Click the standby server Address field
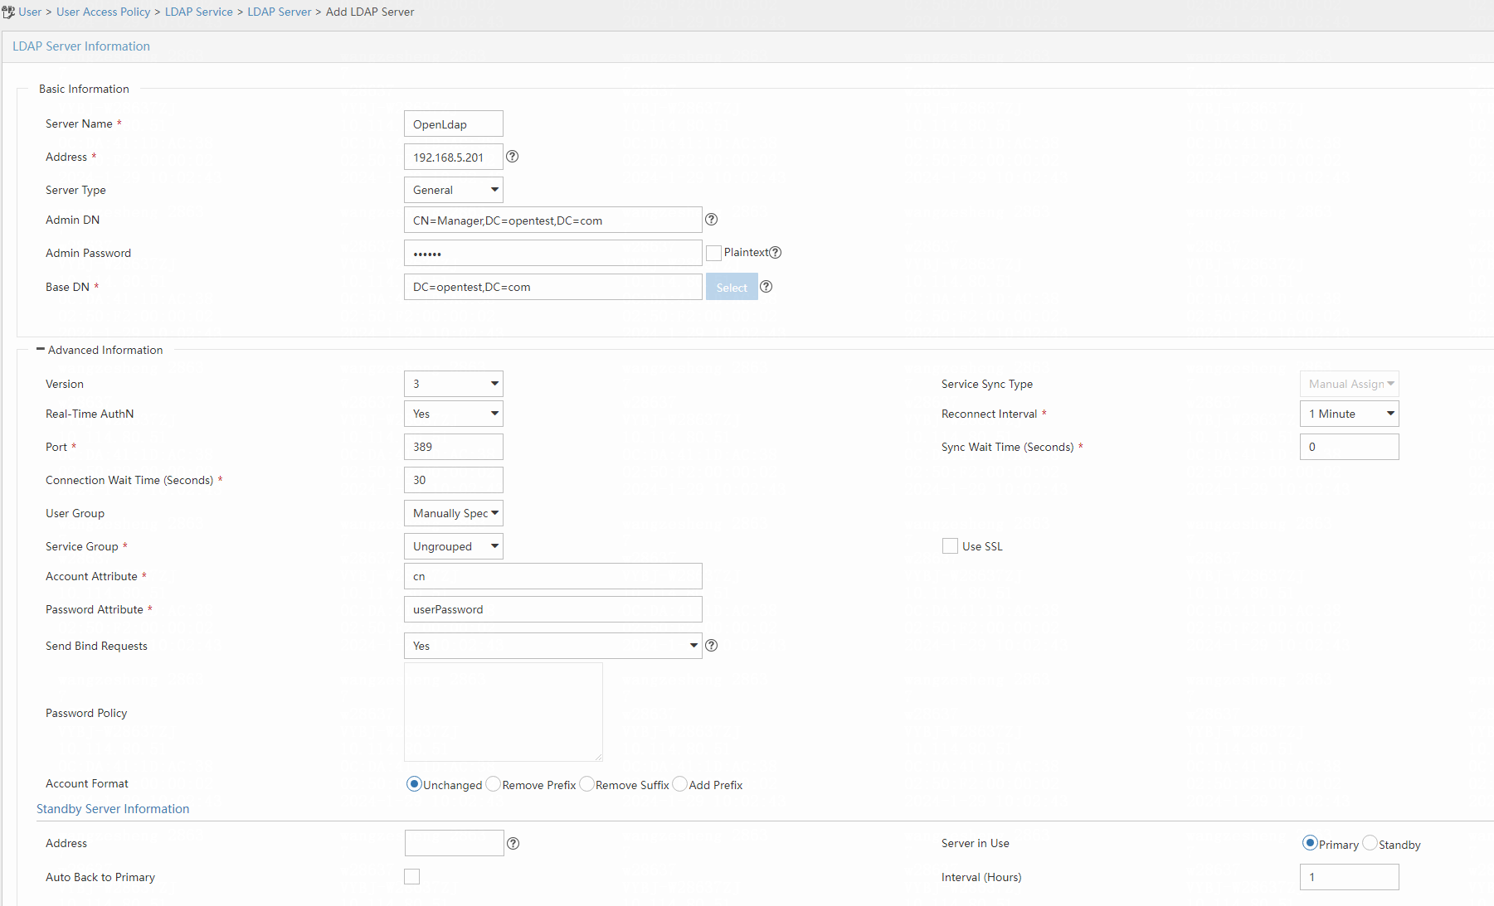The width and height of the screenshot is (1494, 906). [x=455, y=843]
